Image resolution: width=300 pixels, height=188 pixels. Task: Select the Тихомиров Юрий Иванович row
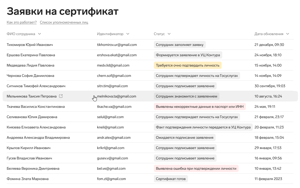click(x=150, y=45)
